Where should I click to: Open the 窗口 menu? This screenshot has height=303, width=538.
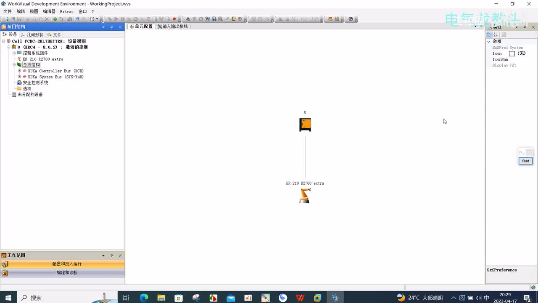coord(82,11)
